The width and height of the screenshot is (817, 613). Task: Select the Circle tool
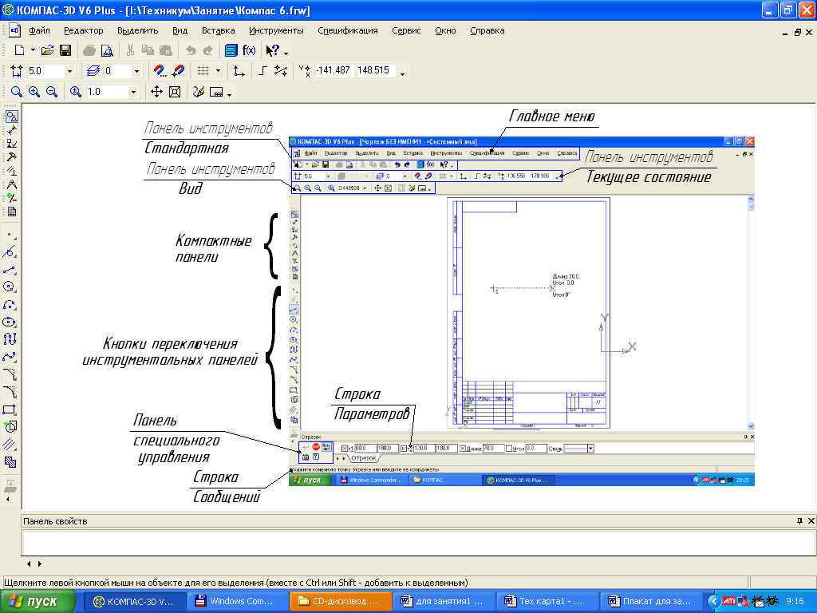tap(10, 287)
